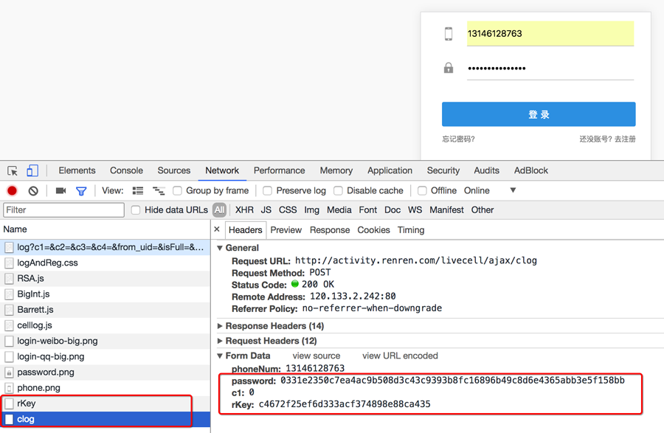
Task: Open the Security tab
Action: (443, 170)
